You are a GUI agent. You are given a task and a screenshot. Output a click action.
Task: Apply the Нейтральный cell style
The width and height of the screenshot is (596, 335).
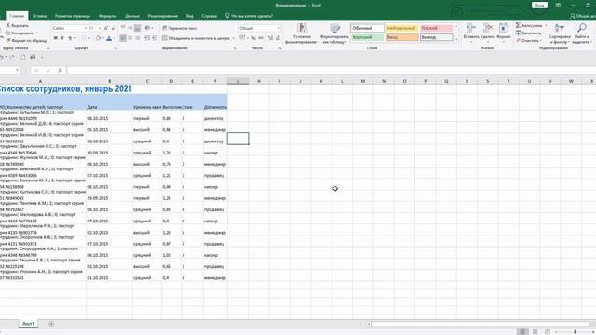[401, 28]
